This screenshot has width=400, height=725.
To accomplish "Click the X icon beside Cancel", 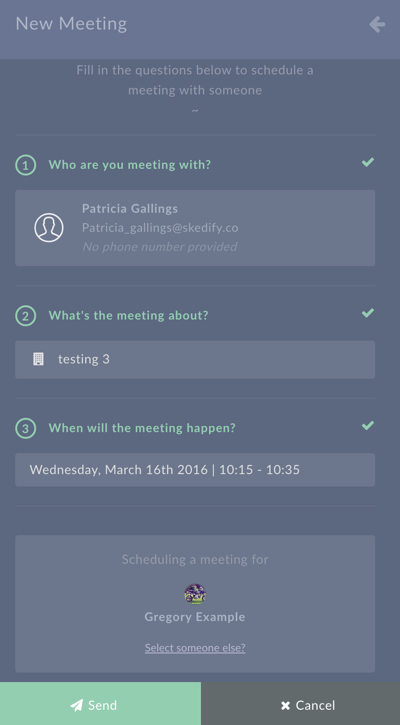I will click(x=285, y=705).
